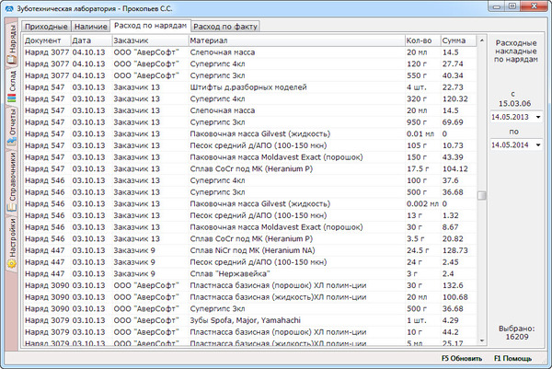Click quantity cell 120 г

[417, 63]
